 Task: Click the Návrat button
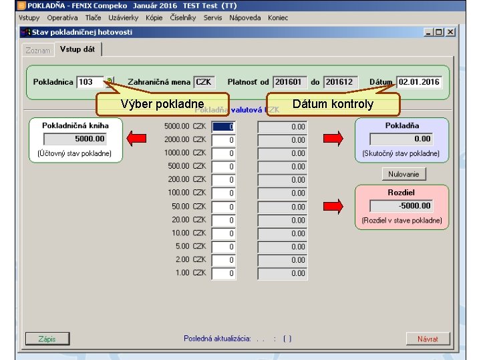pyautogui.click(x=428, y=339)
